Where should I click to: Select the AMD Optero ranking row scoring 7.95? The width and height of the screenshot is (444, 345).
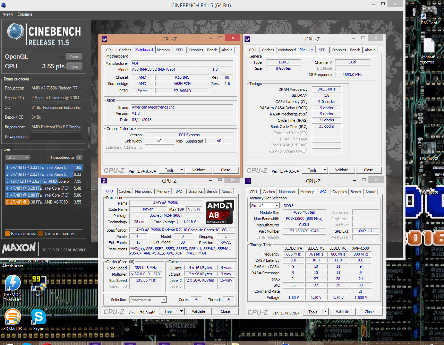[43, 181]
